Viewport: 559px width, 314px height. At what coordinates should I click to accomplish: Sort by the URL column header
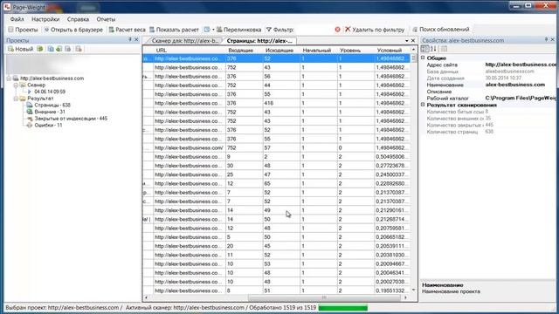click(x=190, y=51)
